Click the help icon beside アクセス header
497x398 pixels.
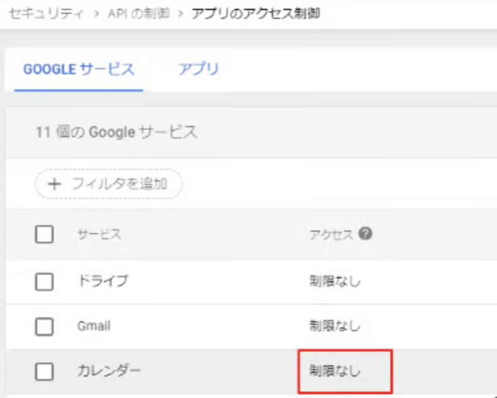(365, 234)
